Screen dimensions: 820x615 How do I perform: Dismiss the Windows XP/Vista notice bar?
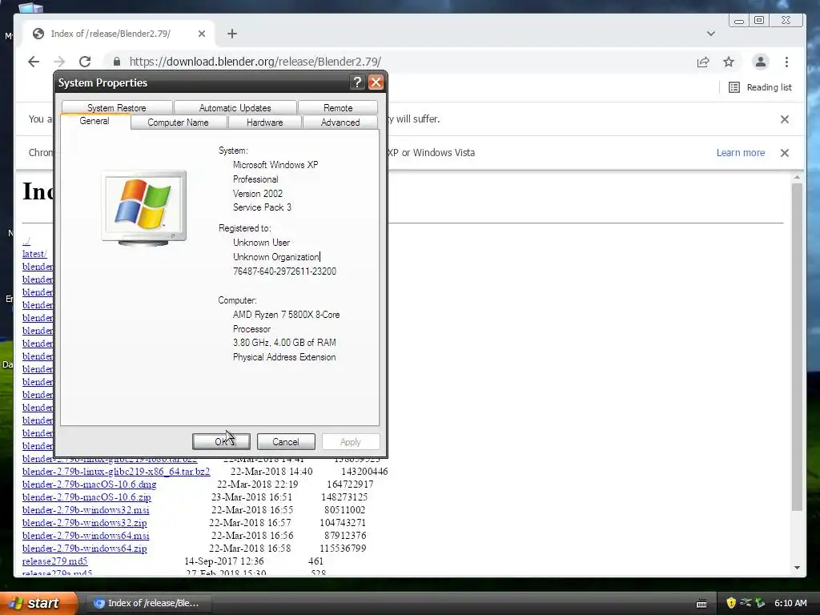tap(785, 153)
